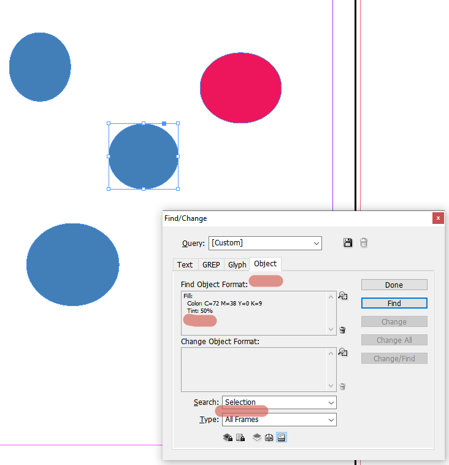The height and width of the screenshot is (465, 449).
Task: Switch to the Text tab
Action: (x=185, y=264)
